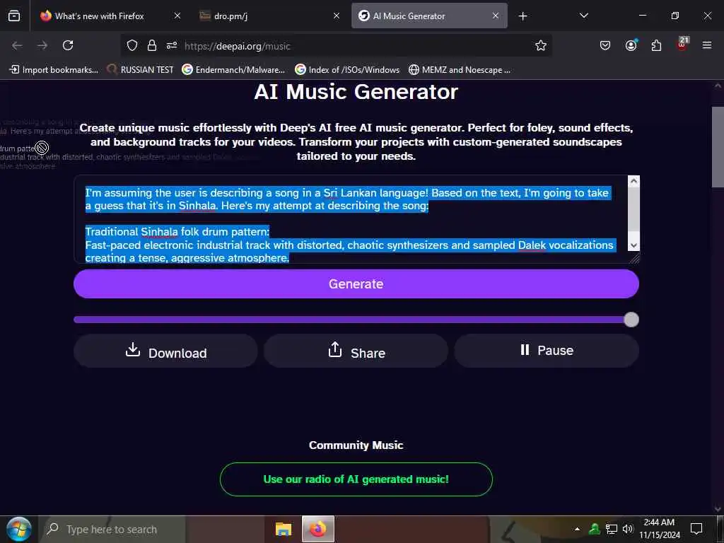Click the Firefox taskbar icon

coord(317,529)
